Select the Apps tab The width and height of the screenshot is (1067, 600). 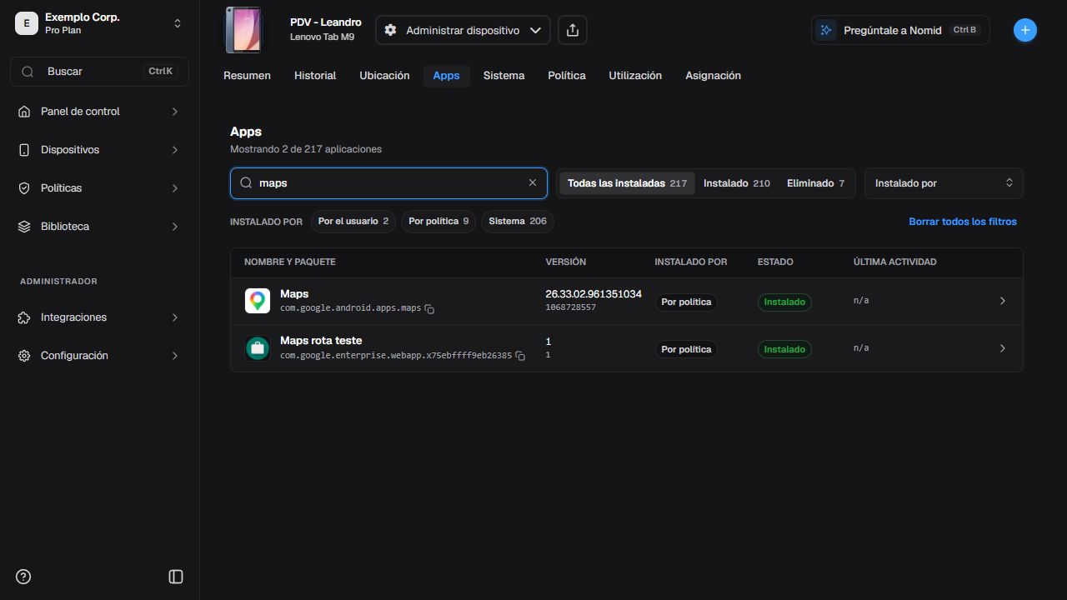click(446, 76)
